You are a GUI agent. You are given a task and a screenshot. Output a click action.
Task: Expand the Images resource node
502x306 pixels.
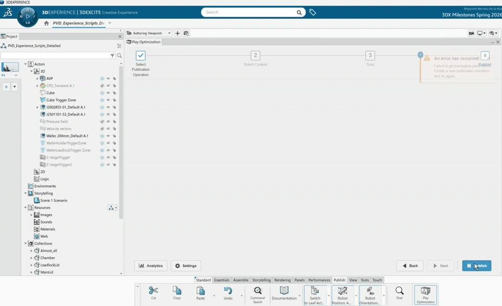(x=31, y=215)
